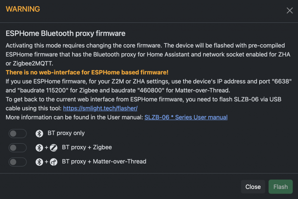Click the Zigbee logo icon

(x=54, y=148)
